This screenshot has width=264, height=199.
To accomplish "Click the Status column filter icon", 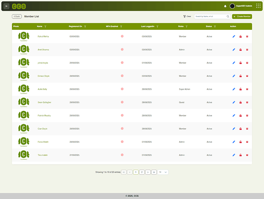I will (215, 27).
